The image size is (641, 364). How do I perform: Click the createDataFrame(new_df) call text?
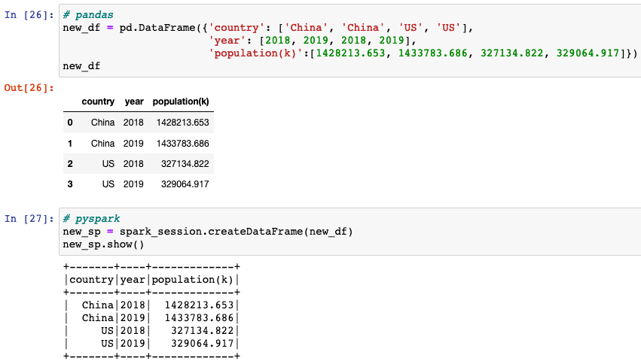[x=280, y=232]
